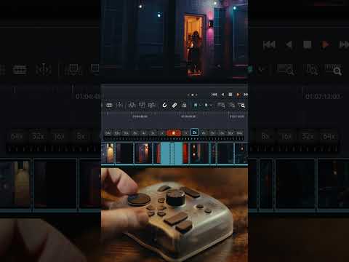
Task: Click Custom Zoom magnifier in the sharp foreground toolbar
Action: point(241,106)
